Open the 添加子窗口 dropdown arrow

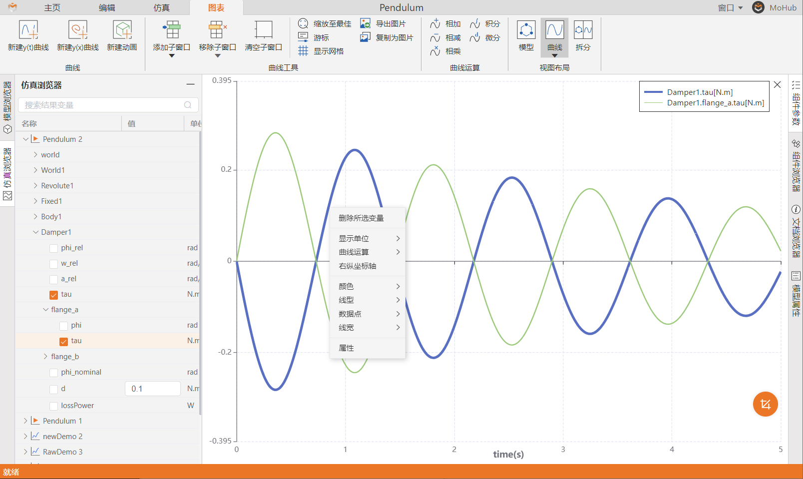click(x=172, y=56)
